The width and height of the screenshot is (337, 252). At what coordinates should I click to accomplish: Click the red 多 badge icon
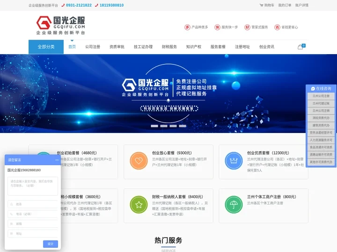pos(187,27)
